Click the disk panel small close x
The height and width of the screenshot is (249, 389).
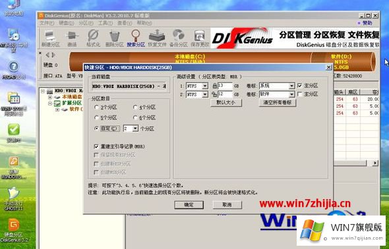(40, 53)
